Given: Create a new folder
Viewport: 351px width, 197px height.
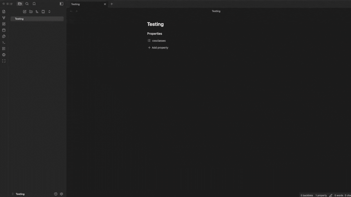Looking at the screenshot, I should (31, 12).
